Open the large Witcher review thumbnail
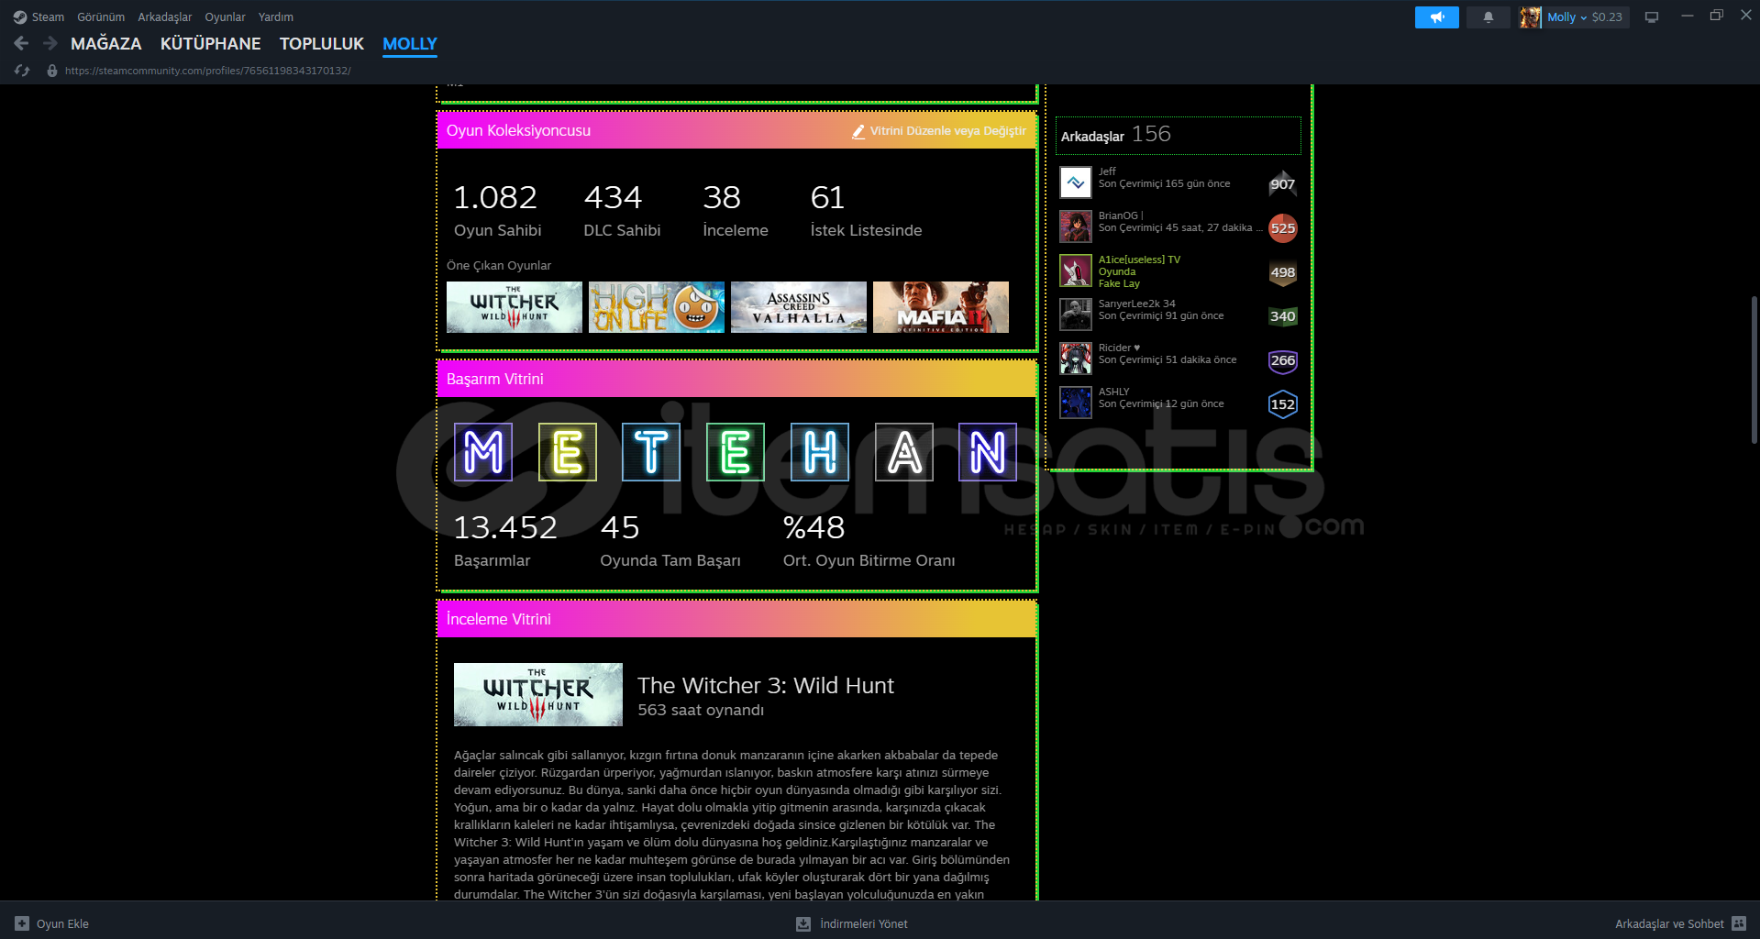This screenshot has height=939, width=1760. (x=538, y=694)
